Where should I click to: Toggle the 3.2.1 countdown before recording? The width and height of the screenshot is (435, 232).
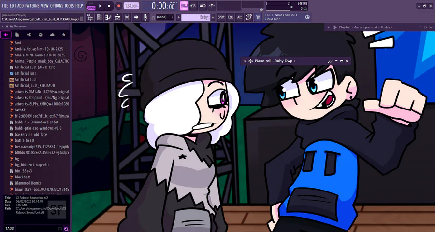click(x=193, y=5)
